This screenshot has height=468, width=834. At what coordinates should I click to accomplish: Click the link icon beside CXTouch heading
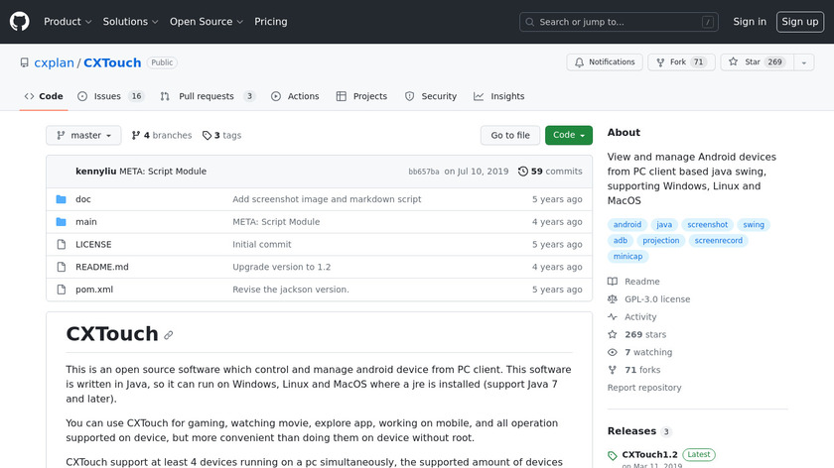tap(169, 335)
